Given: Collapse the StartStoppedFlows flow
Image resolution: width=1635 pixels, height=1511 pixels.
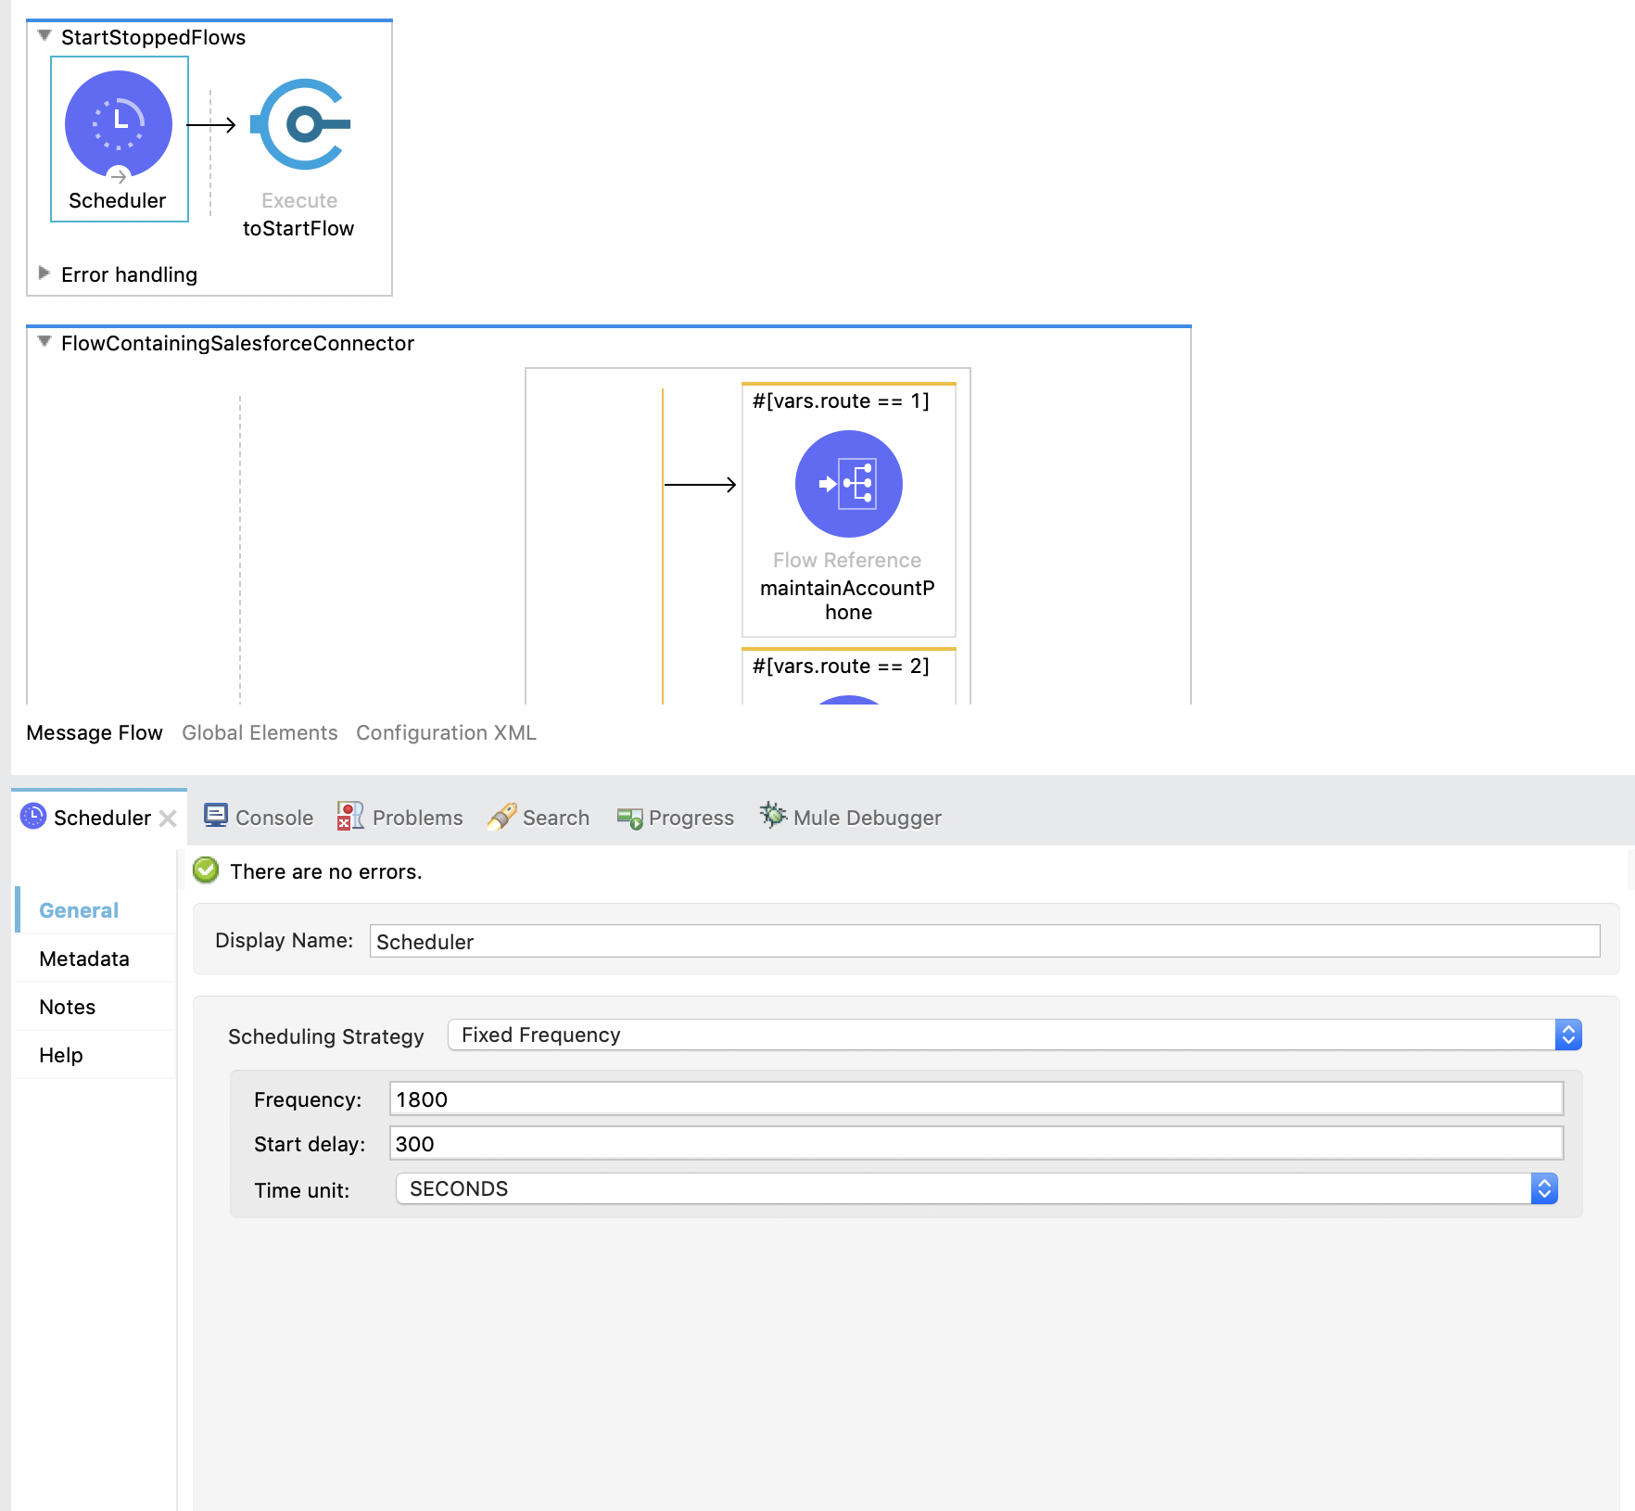Looking at the screenshot, I should coord(44,36).
